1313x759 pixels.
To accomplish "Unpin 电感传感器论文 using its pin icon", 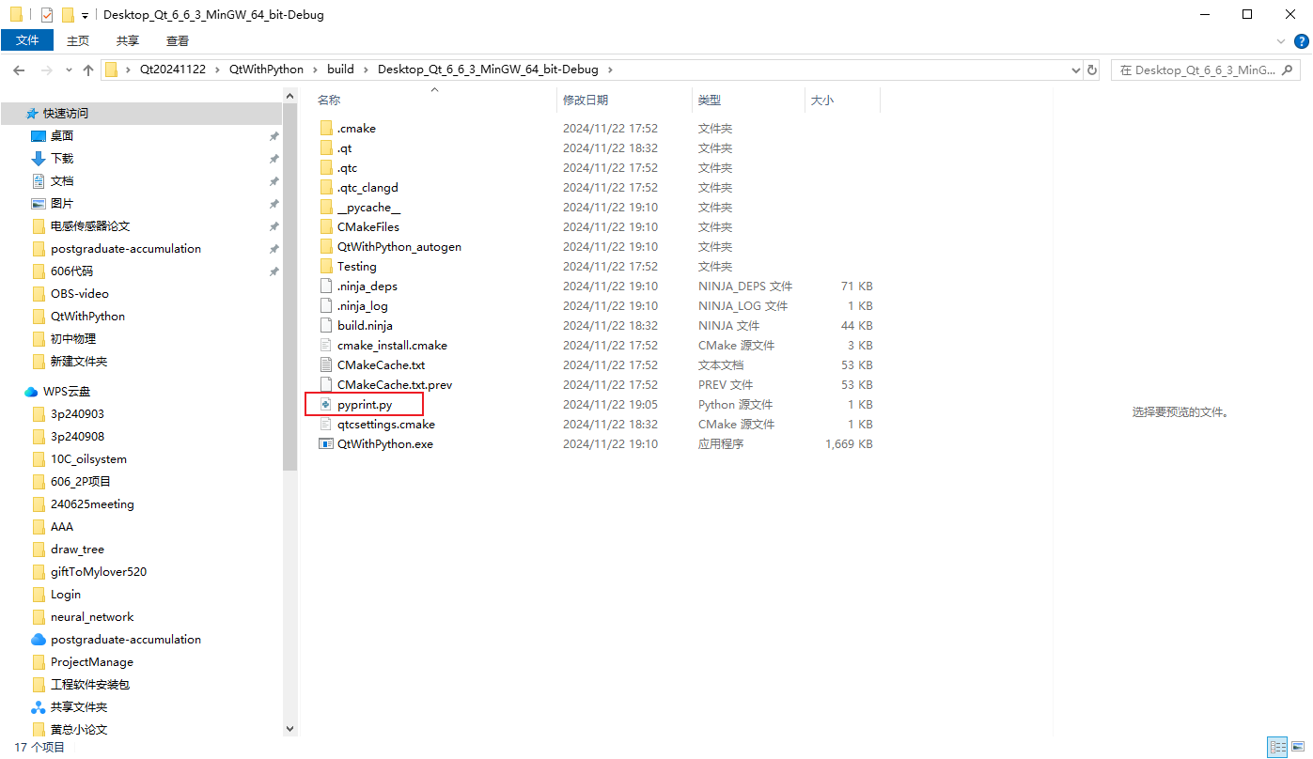I will 274,226.
